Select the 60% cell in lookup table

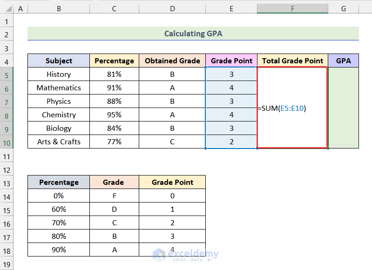click(59, 209)
